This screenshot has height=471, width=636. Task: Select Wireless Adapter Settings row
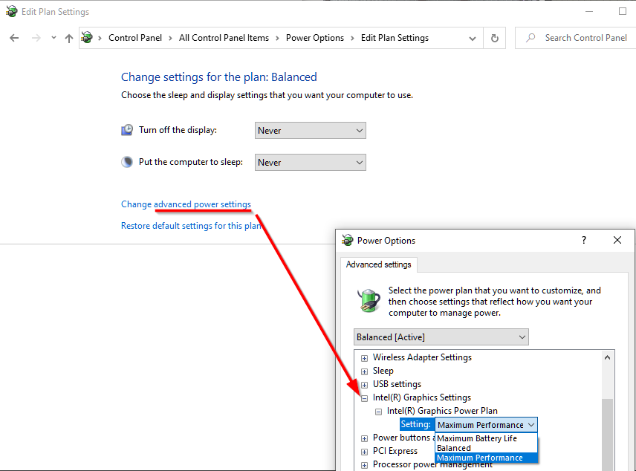(422, 357)
